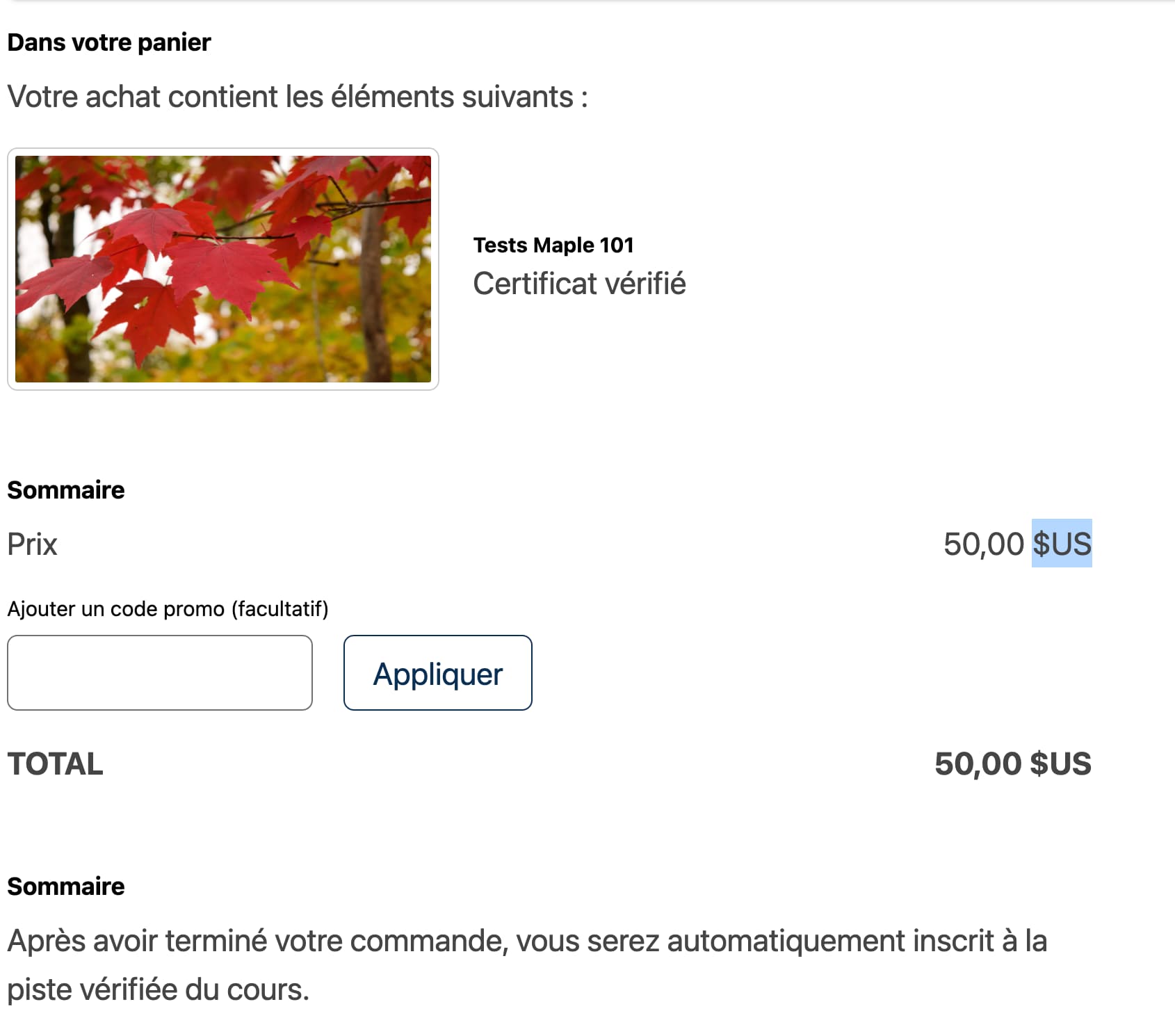The height and width of the screenshot is (1018, 1175).
Task: Click the first Sommaire heading above Prix
Action: pyautogui.click(x=66, y=490)
